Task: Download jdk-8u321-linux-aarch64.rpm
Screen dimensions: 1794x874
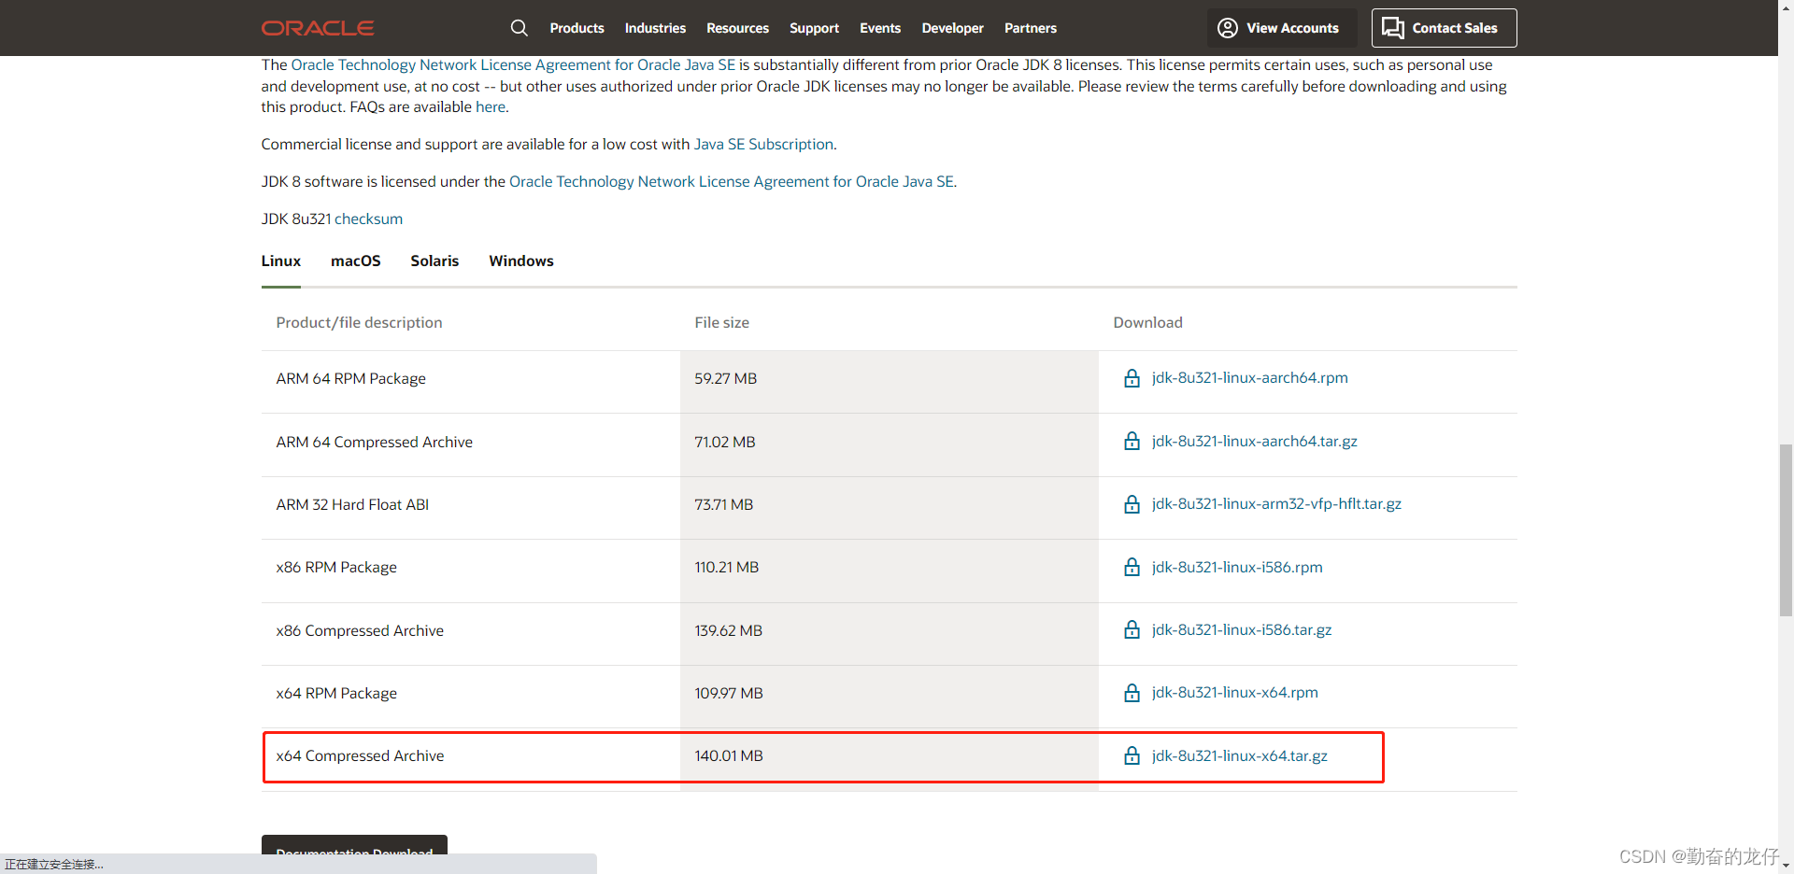Action: pos(1249,378)
